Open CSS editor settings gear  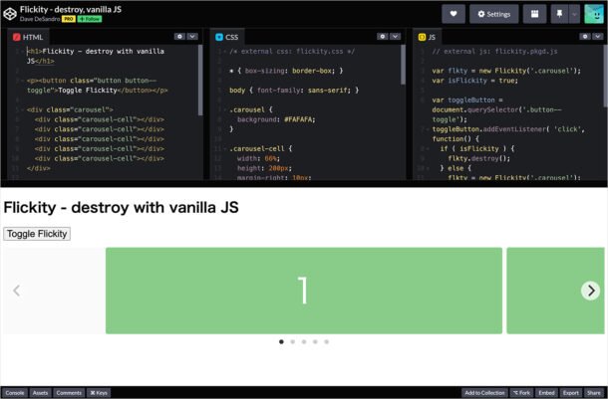383,37
